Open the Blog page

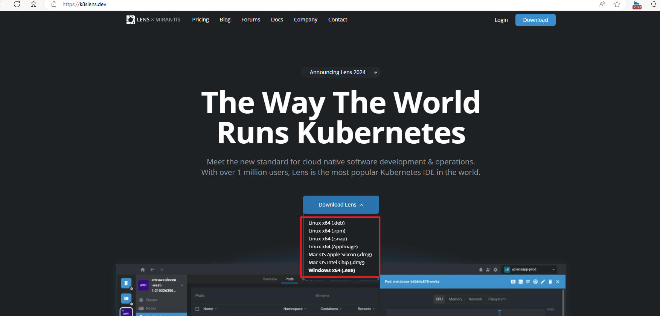coord(225,20)
